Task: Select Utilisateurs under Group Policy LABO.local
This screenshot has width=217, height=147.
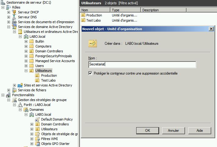Action: pyautogui.click(x=49, y=129)
